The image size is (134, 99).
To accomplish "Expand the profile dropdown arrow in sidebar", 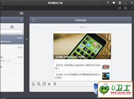I will (21, 20).
